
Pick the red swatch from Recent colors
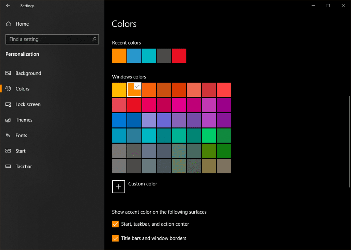pyautogui.click(x=179, y=55)
